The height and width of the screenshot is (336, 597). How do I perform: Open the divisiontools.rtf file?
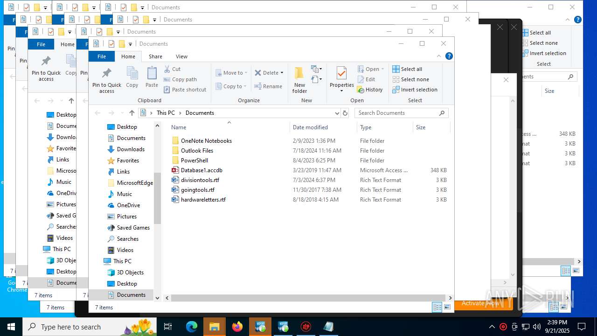point(200,180)
